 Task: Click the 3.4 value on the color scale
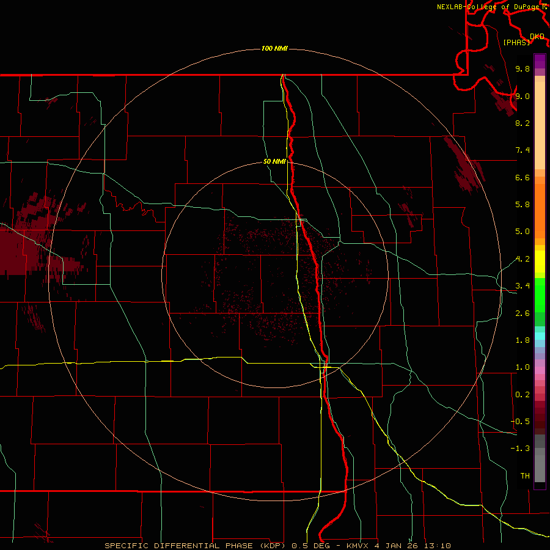522,286
